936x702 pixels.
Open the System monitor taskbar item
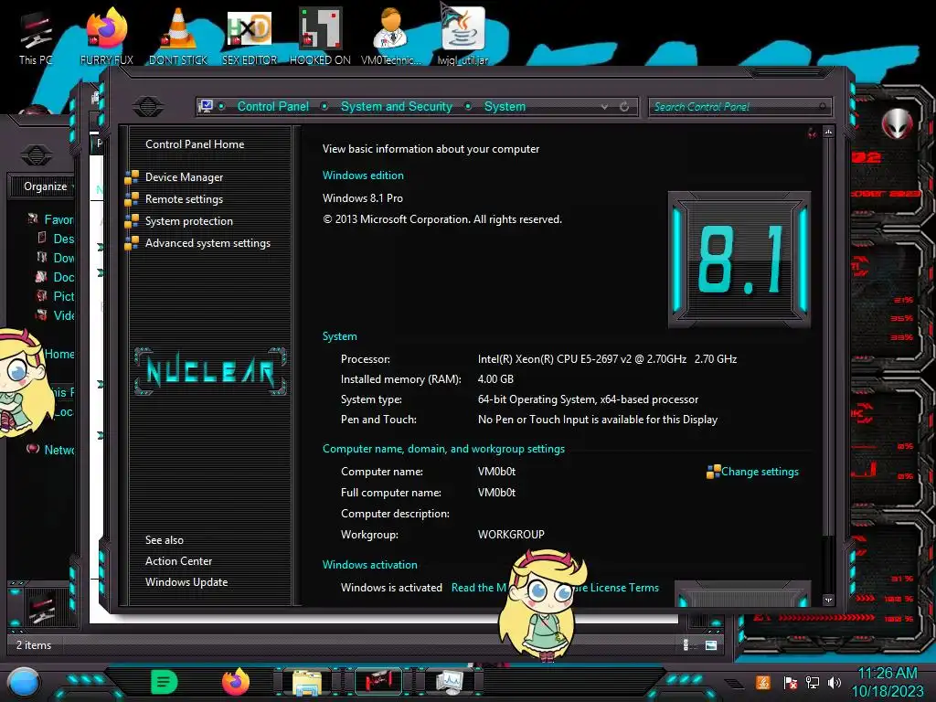[450, 682]
